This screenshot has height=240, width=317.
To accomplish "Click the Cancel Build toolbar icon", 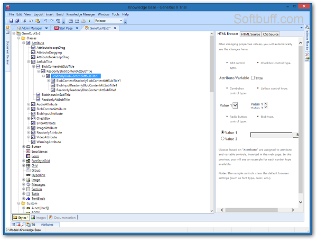I will coord(83,21).
